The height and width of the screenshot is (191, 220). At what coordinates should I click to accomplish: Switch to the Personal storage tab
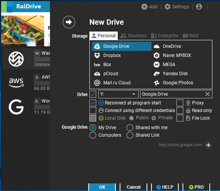coord(103,36)
